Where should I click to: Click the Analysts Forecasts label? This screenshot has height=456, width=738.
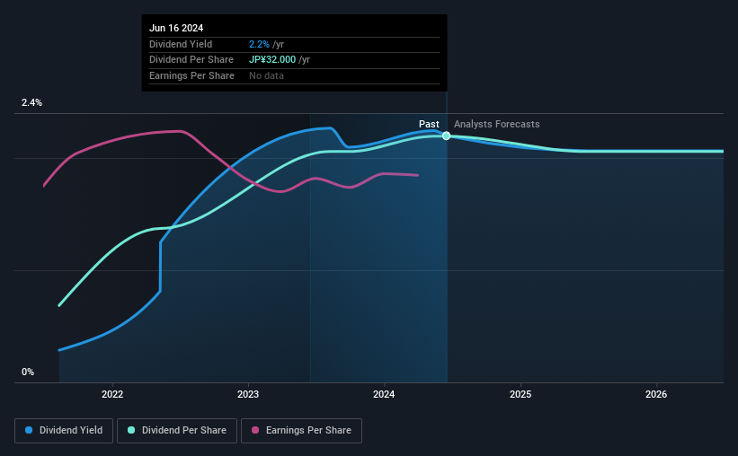click(x=496, y=124)
